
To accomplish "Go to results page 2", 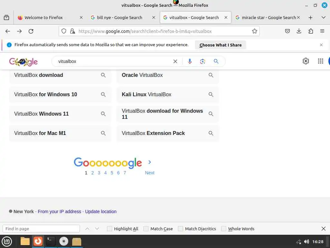I will [x=92, y=173].
